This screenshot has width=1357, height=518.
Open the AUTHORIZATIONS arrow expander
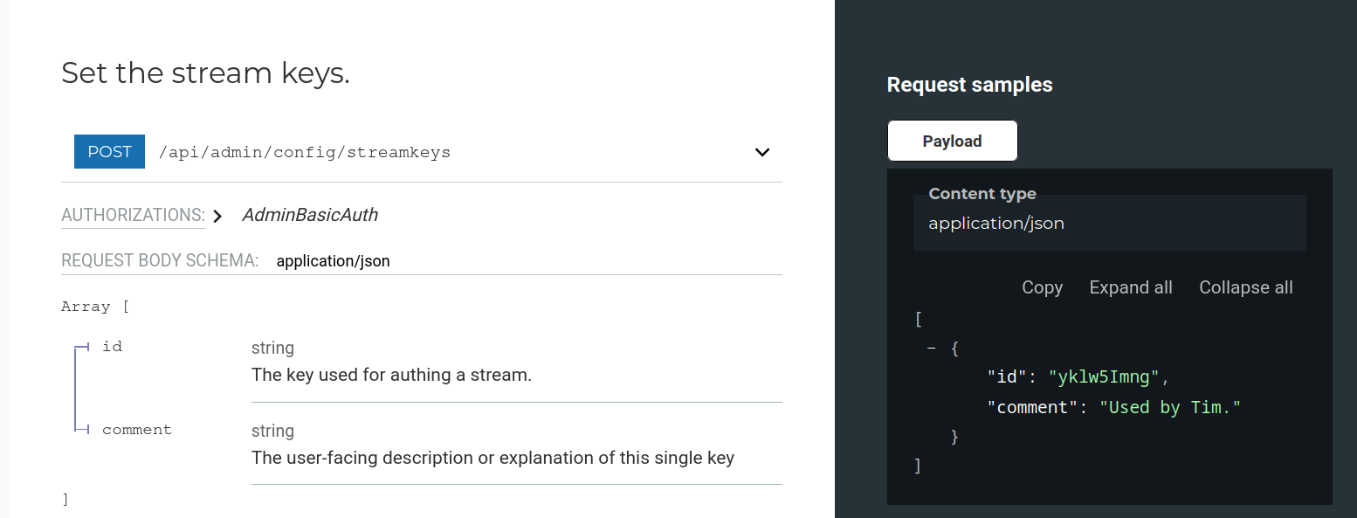click(x=217, y=214)
